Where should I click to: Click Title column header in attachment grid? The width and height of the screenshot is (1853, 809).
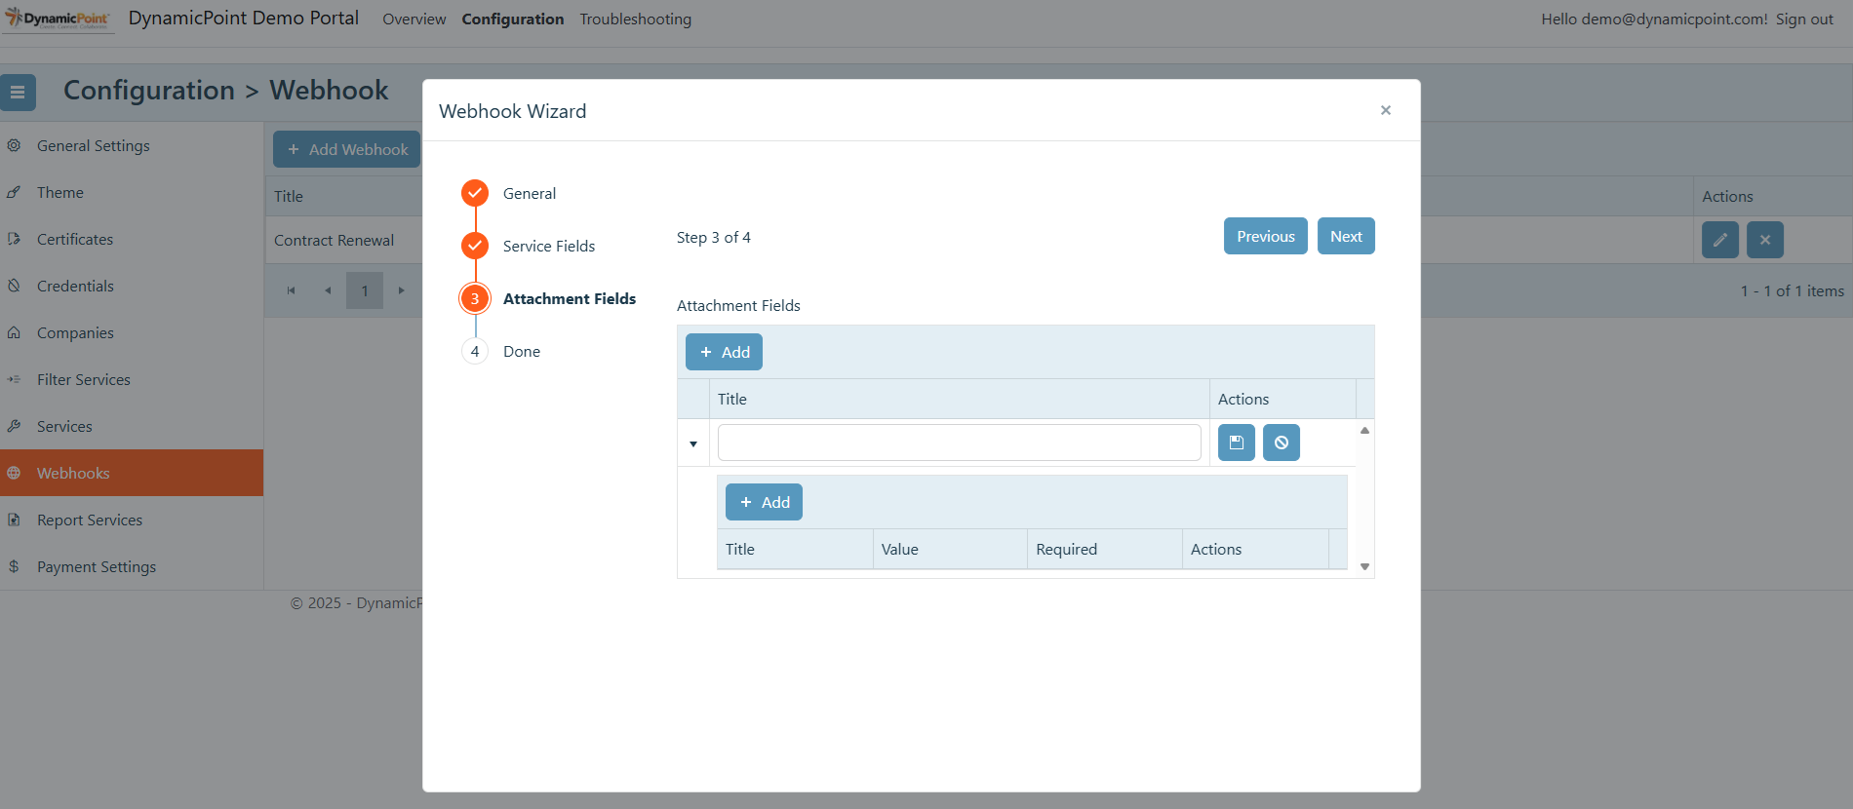click(x=960, y=399)
